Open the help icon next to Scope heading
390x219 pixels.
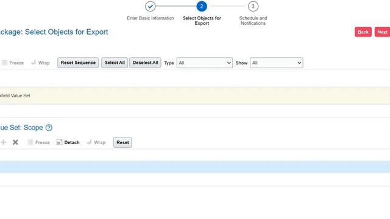coord(49,128)
